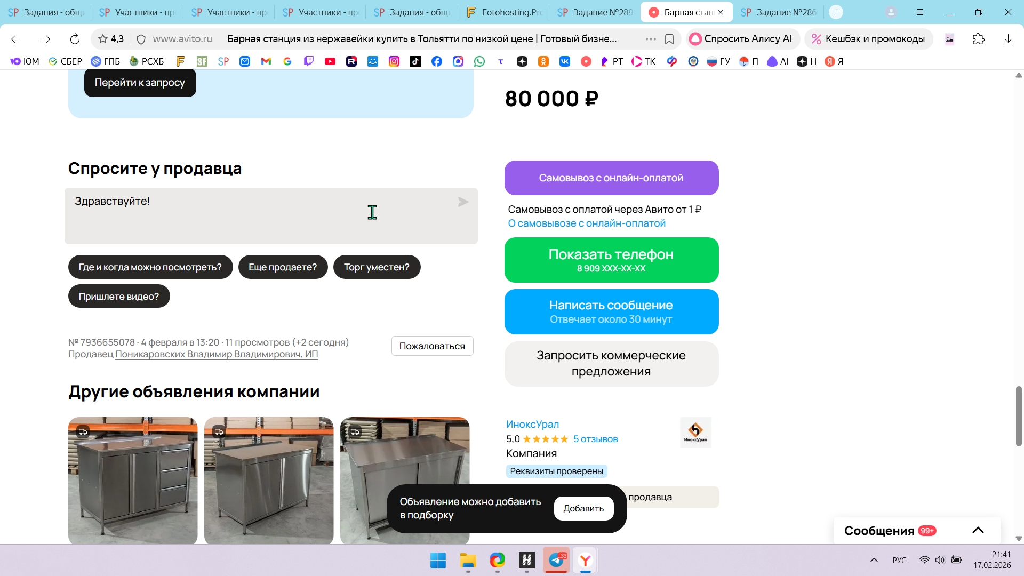Click into the Здравствуйте! message field
1024x576 pixels.
point(256,216)
